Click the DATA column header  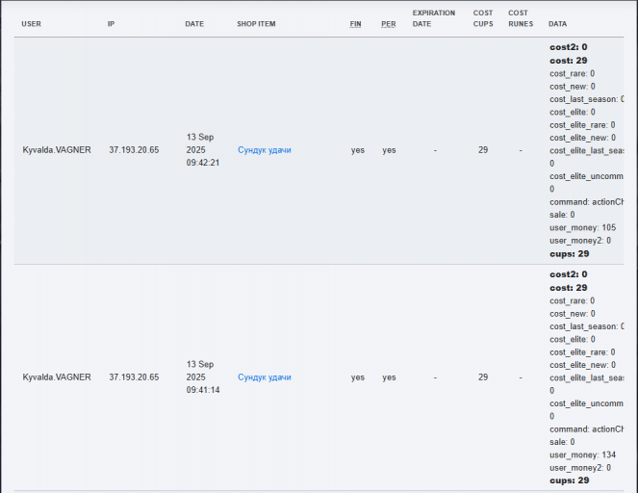click(557, 24)
